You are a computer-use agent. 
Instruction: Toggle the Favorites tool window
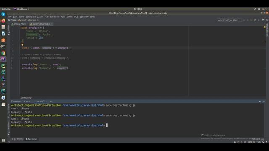[x=8, y=128]
